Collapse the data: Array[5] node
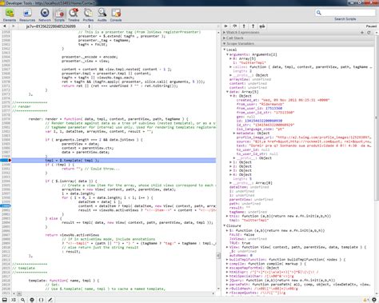The height and width of the screenshot is (303, 379). [x=228, y=92]
